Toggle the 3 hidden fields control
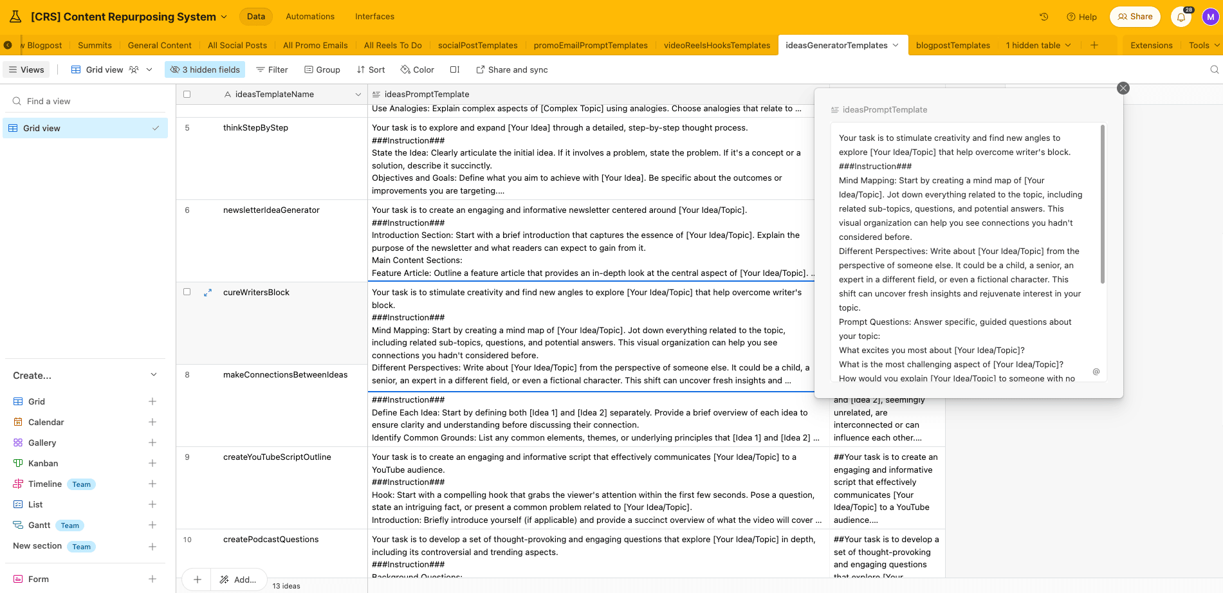1223x593 pixels. (x=205, y=69)
